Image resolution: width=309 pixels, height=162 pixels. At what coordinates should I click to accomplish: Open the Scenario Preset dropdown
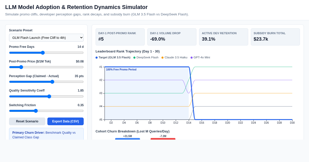tap(46, 38)
